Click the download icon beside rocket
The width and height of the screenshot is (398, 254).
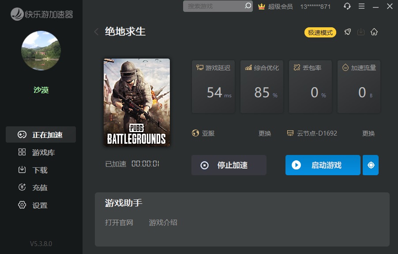360,32
